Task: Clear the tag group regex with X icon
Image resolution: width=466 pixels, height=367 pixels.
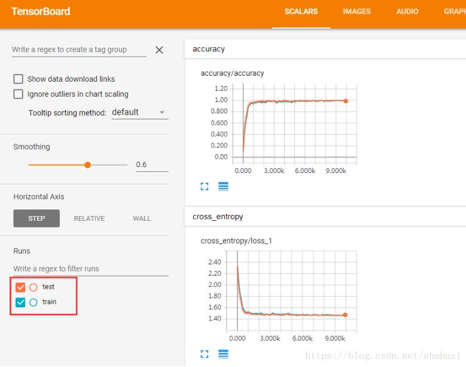Action: (x=159, y=50)
